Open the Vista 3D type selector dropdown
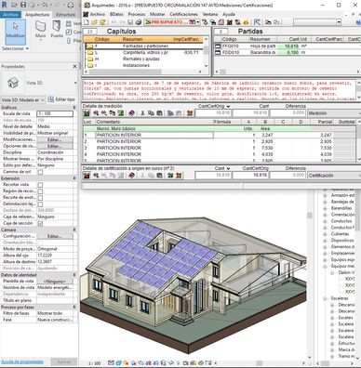The height and width of the screenshot is (368, 361). tap(75, 83)
